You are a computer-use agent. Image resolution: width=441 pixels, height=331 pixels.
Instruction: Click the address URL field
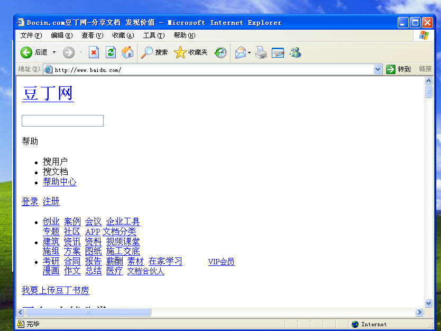click(213, 69)
